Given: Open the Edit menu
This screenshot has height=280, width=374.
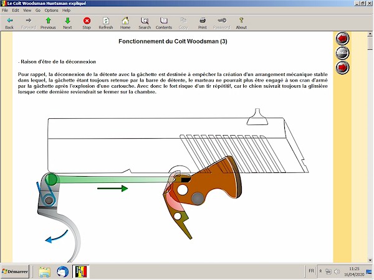Looking at the screenshot, I should pos(16,10).
